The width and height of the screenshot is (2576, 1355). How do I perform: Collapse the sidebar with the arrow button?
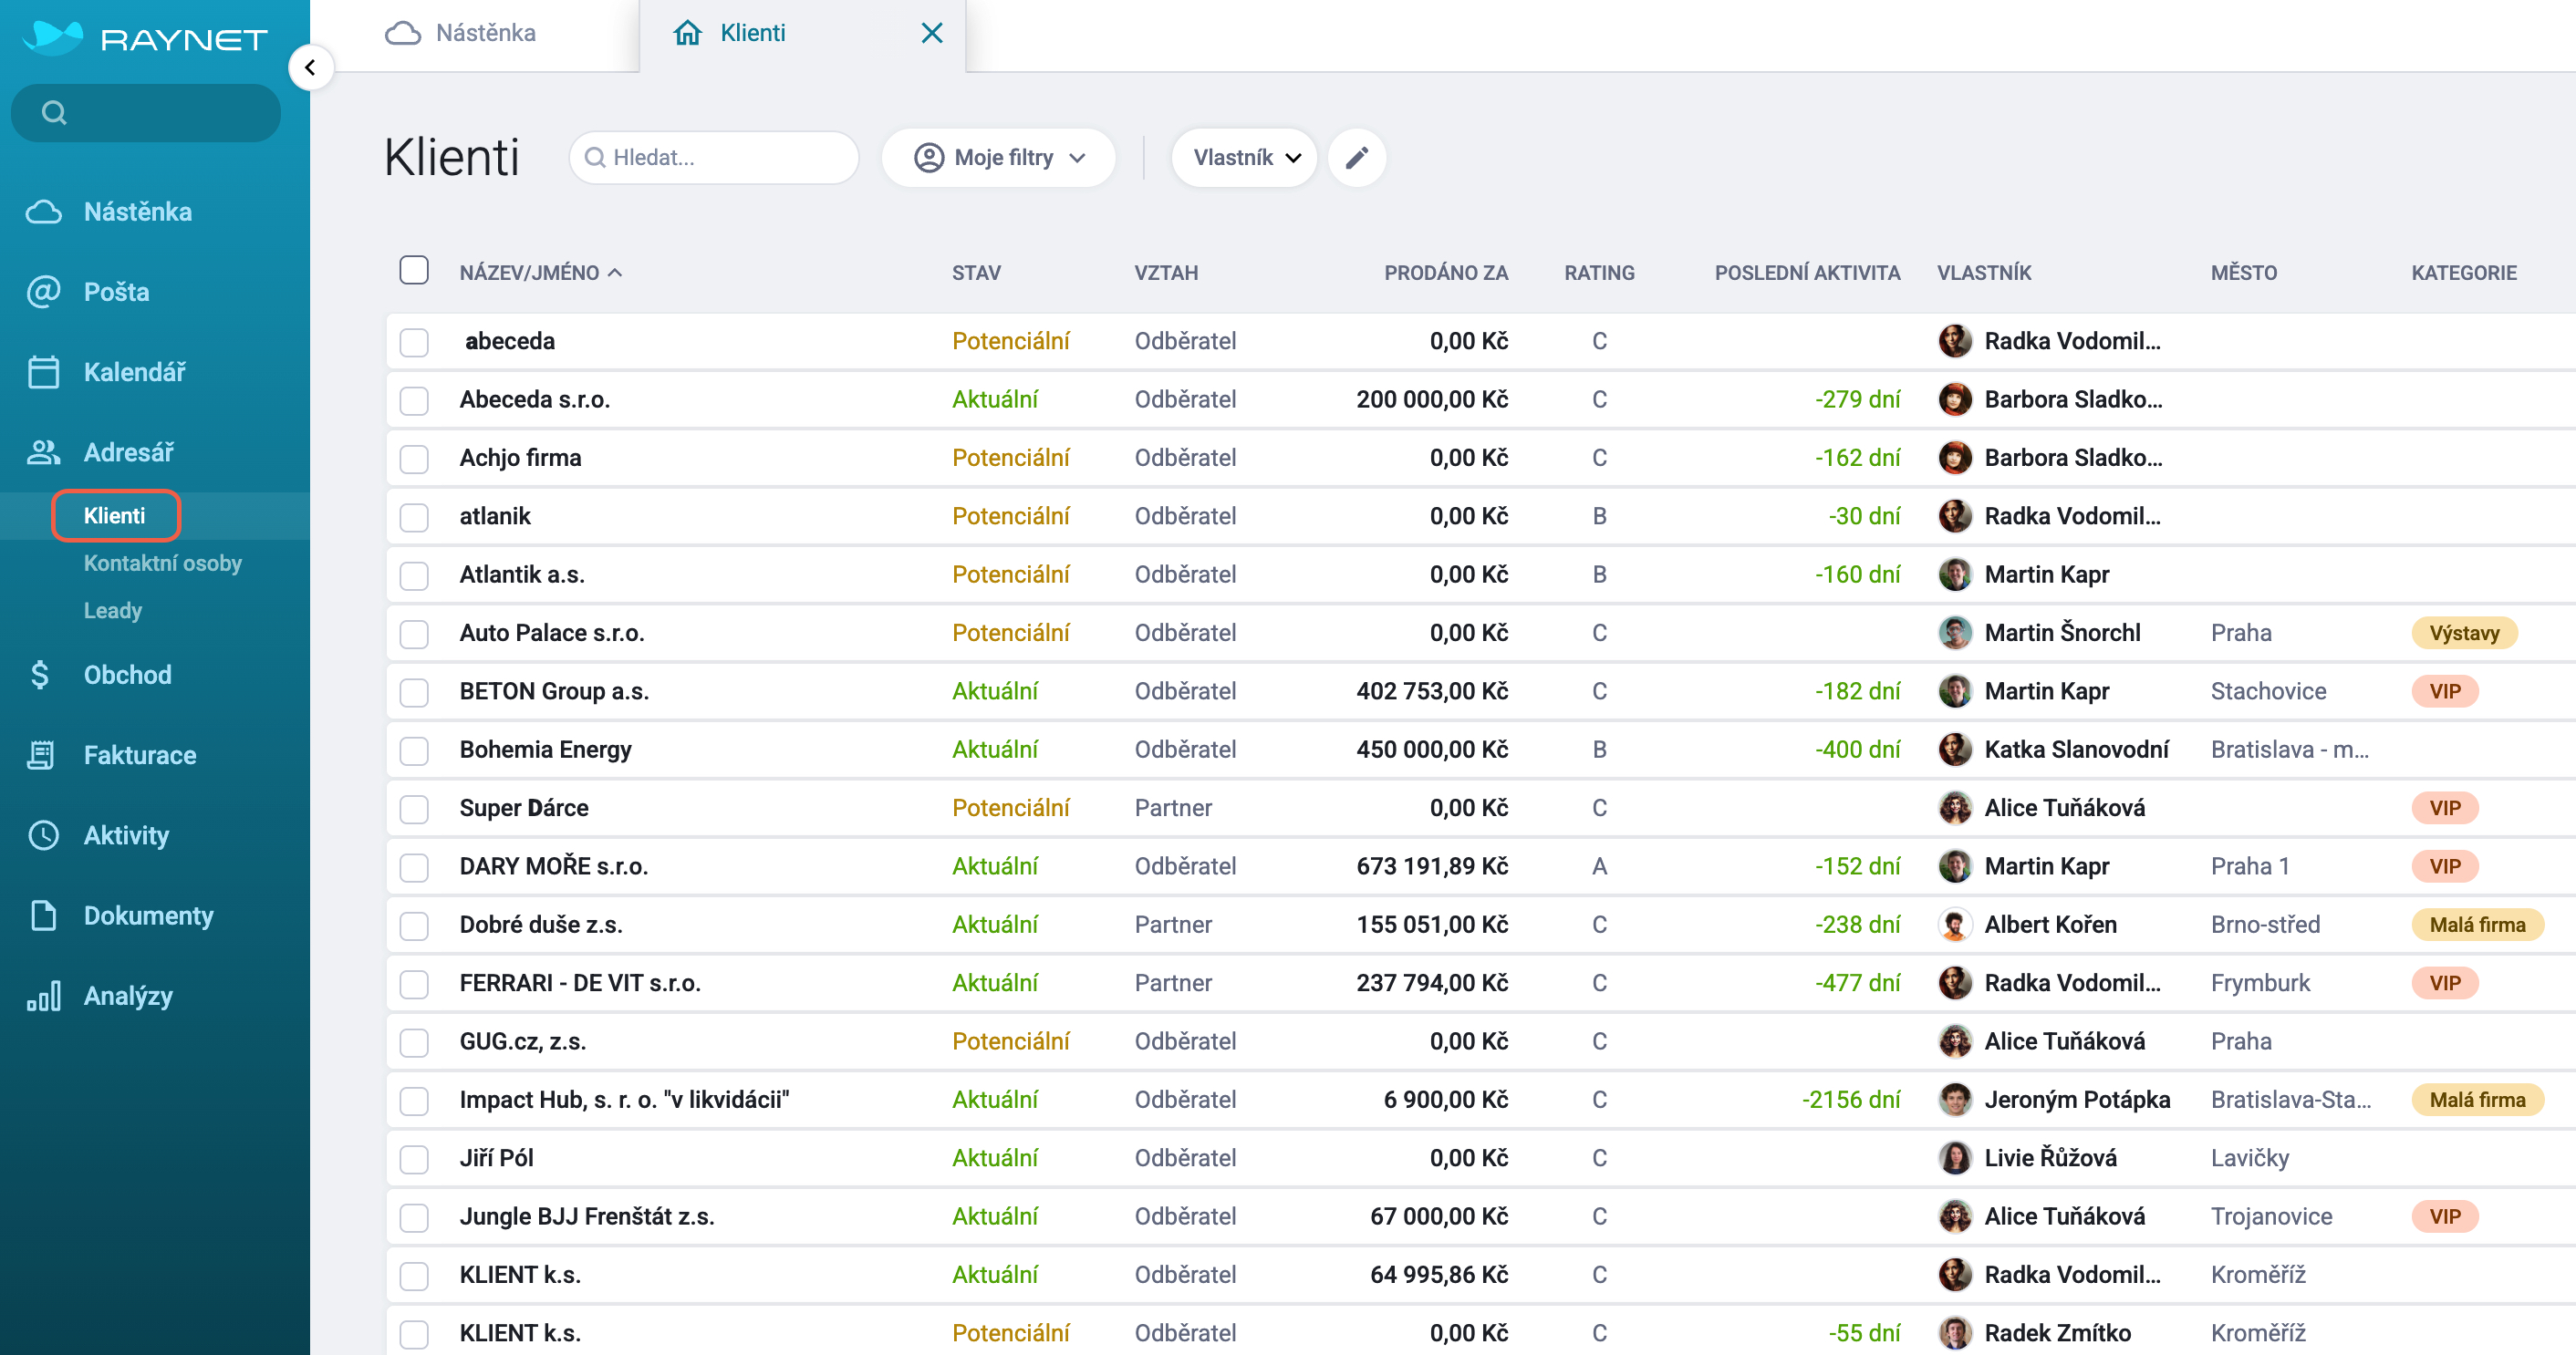click(x=310, y=67)
